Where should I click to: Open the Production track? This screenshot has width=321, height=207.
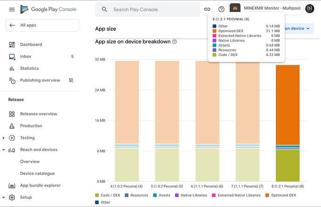click(31, 126)
